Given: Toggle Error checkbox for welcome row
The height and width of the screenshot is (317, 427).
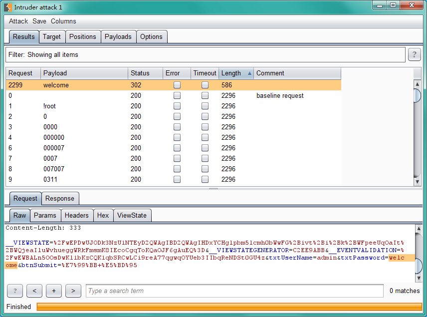Looking at the screenshot, I should (x=177, y=85).
